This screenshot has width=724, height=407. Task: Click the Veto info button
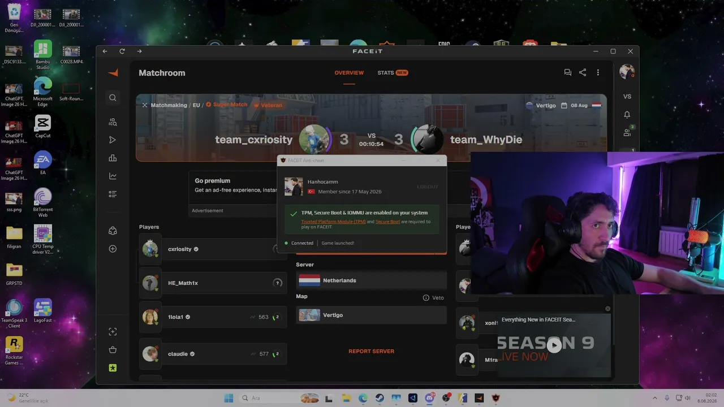pyautogui.click(x=433, y=298)
